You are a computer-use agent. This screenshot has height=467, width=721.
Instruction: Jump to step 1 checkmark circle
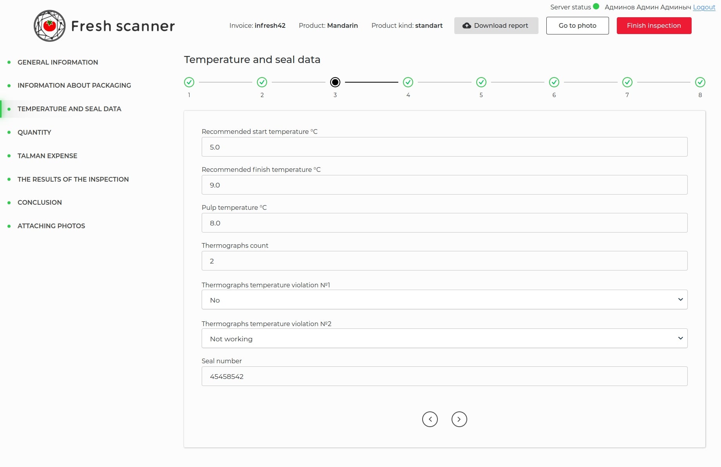(189, 82)
